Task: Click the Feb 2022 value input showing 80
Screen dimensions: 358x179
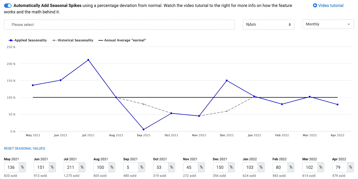Action: (280, 167)
